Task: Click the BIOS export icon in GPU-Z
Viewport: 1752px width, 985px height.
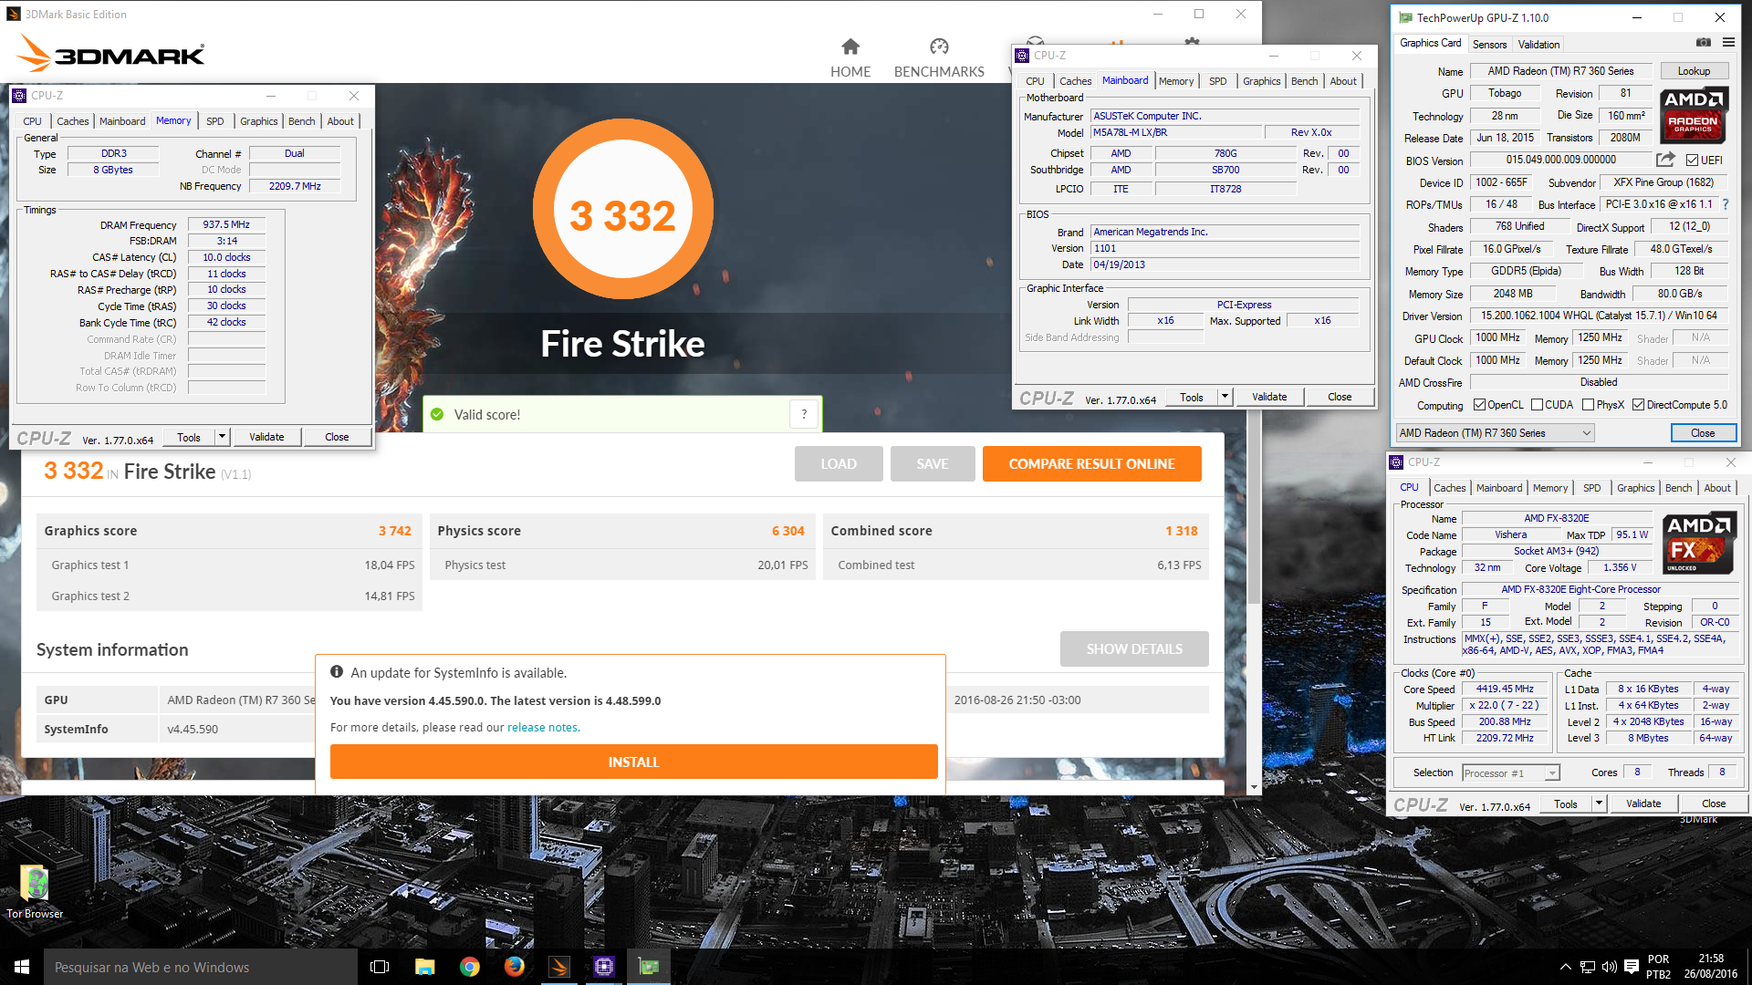Action: click(x=1665, y=160)
